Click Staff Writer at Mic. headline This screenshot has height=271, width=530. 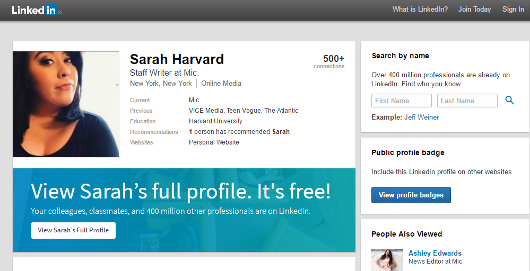164,73
